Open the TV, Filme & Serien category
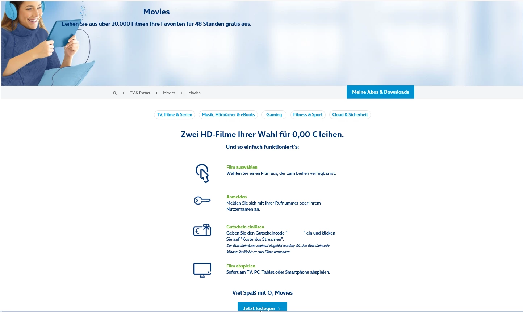 pyautogui.click(x=175, y=115)
